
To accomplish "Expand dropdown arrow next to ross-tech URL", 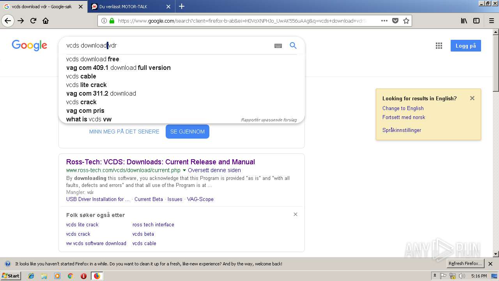I will click(x=184, y=171).
